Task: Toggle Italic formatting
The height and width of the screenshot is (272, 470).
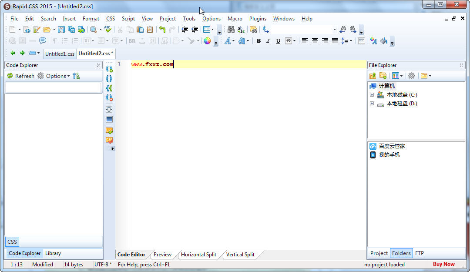Action: tap(268, 41)
